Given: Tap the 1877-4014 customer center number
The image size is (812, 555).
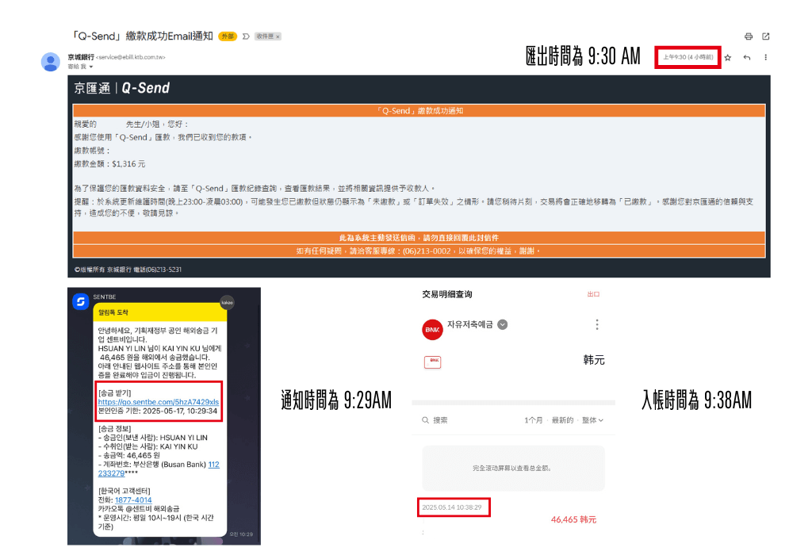Looking at the screenshot, I should pyautogui.click(x=133, y=500).
